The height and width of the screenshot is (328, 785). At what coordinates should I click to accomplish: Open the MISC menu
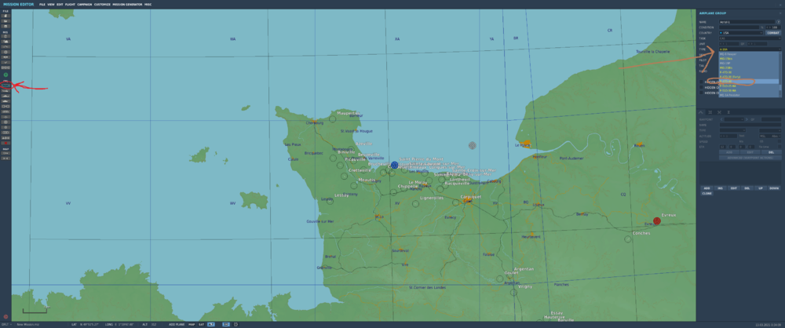click(x=148, y=4)
